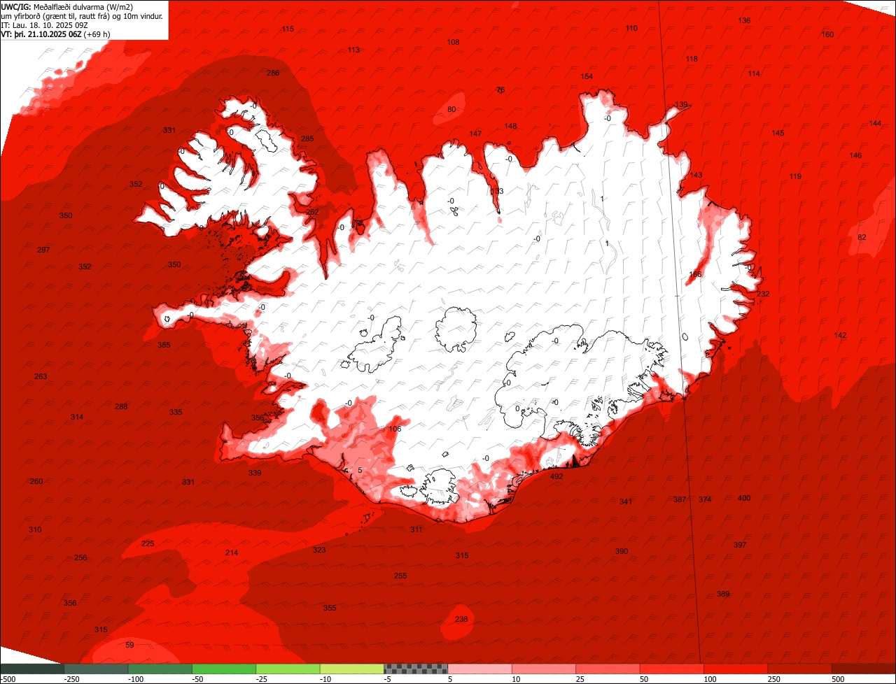
Task: Select the flux value 310
Action: (x=35, y=529)
